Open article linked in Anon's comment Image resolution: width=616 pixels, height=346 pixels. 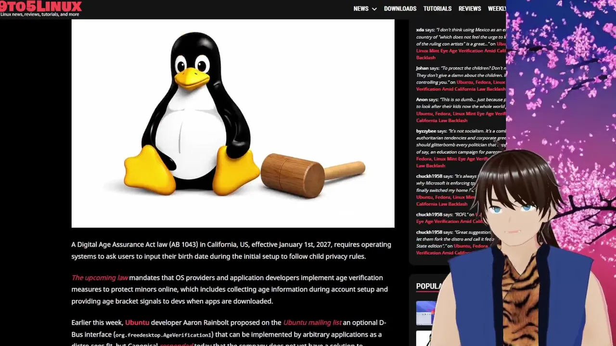point(461,117)
